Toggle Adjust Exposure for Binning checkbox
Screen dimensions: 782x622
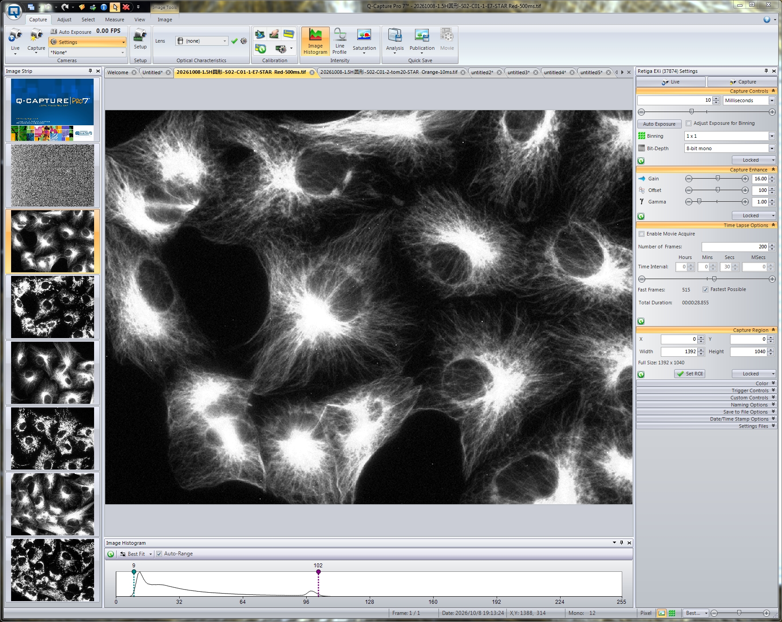tap(689, 124)
